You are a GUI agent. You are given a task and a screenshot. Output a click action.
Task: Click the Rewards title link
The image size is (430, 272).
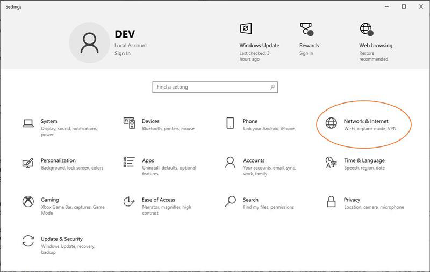tap(309, 46)
